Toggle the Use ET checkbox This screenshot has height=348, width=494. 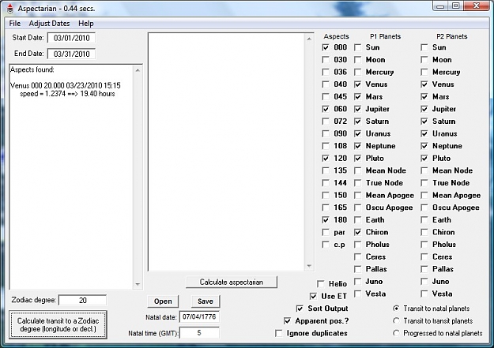313,297
